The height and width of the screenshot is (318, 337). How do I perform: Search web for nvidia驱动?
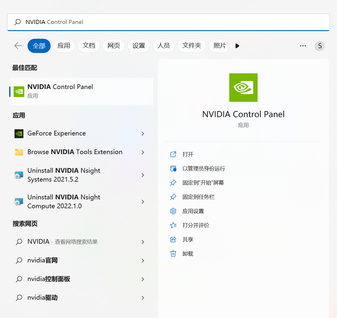click(43, 298)
